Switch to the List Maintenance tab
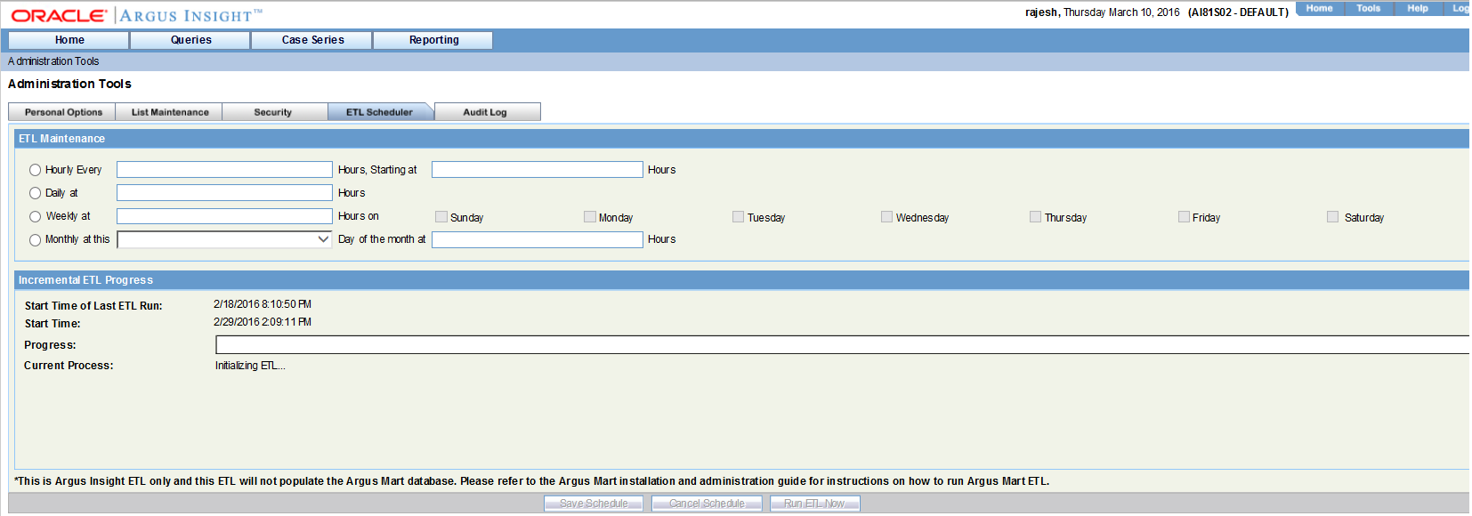 (x=169, y=112)
